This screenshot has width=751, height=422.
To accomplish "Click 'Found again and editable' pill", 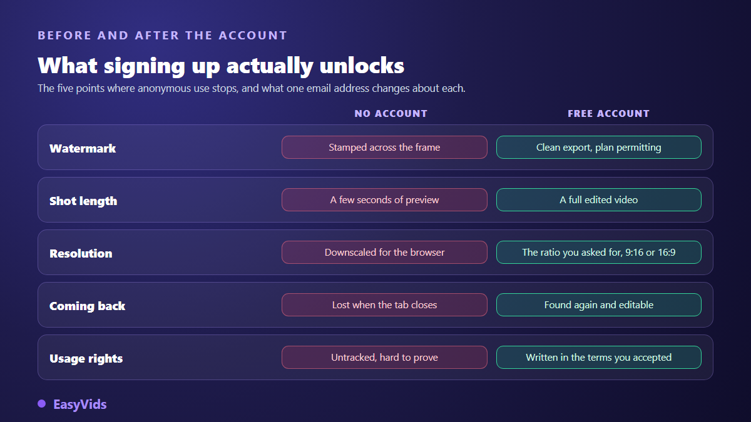I will (x=599, y=305).
